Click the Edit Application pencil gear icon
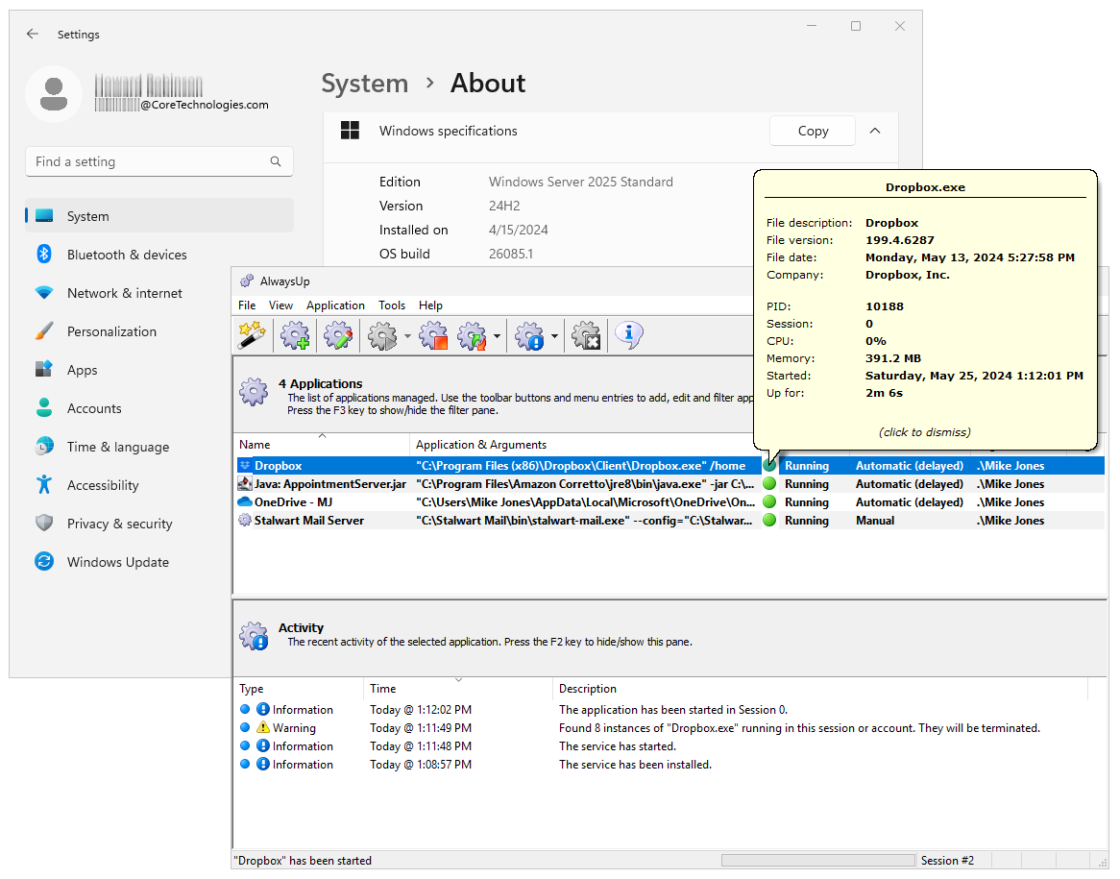This screenshot has height=879, width=1120. [x=338, y=334]
